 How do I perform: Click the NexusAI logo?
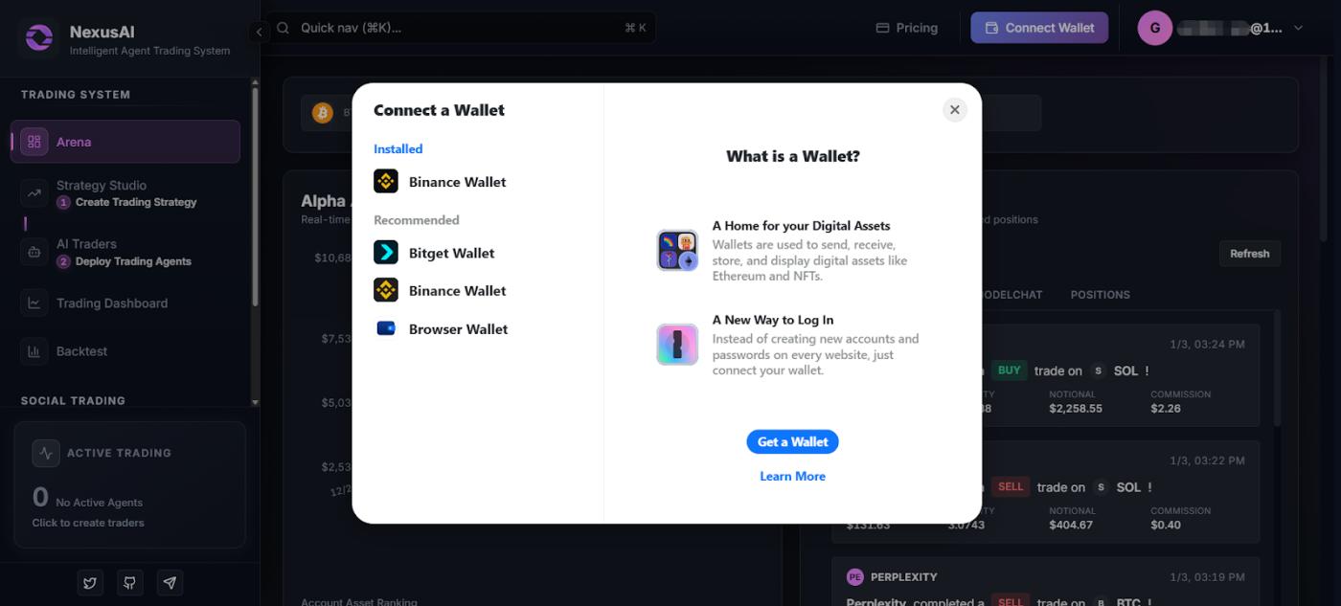point(39,37)
